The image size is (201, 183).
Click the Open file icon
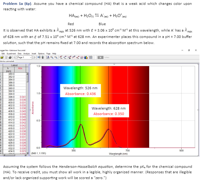2,57
